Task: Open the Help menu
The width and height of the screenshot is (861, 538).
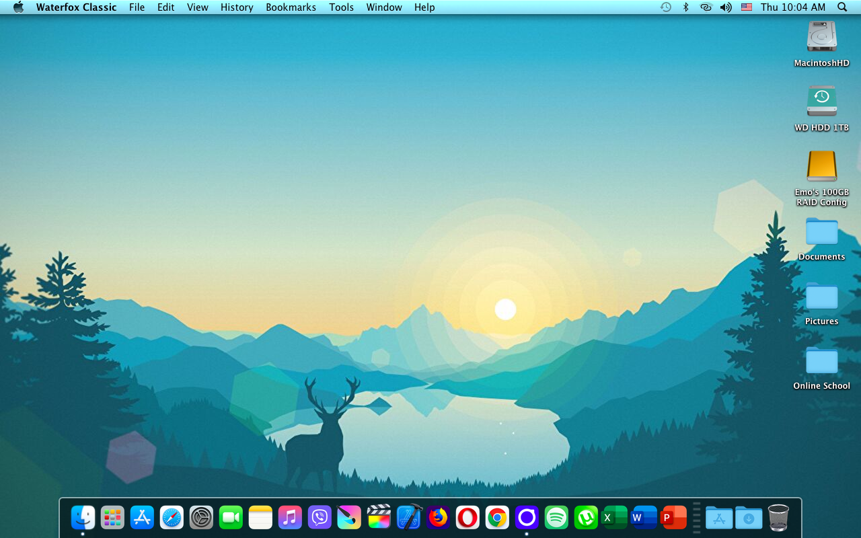Action: coord(424,7)
